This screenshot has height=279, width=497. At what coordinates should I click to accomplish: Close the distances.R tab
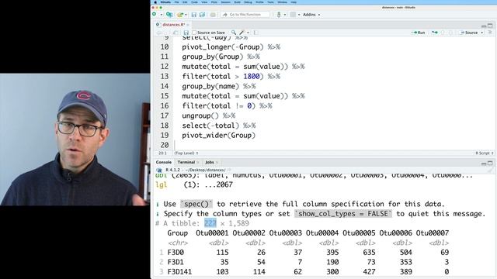(x=188, y=25)
